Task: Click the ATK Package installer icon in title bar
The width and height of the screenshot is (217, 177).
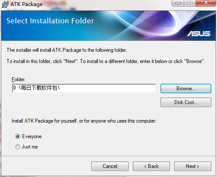Action: click(x=5, y=4)
